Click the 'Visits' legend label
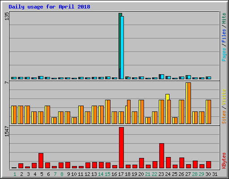This screenshot has width=229, height=179. tap(224, 97)
